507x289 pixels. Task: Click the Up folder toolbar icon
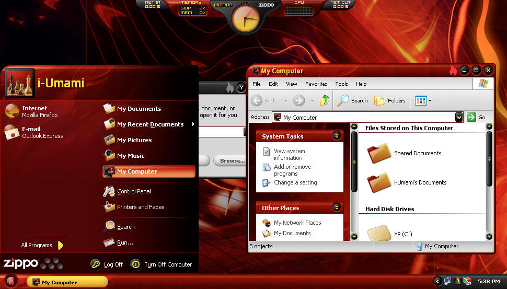tap(325, 100)
